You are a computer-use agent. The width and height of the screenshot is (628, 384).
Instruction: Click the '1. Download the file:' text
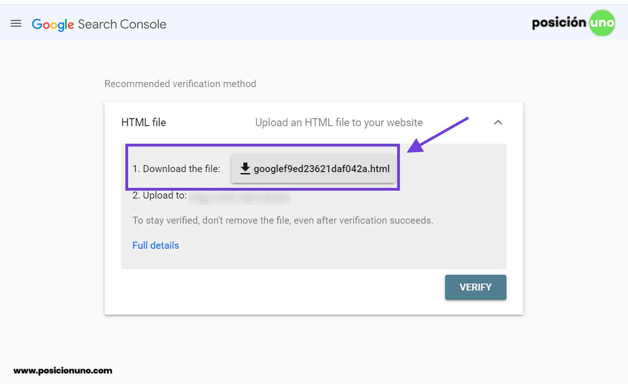pyautogui.click(x=176, y=169)
